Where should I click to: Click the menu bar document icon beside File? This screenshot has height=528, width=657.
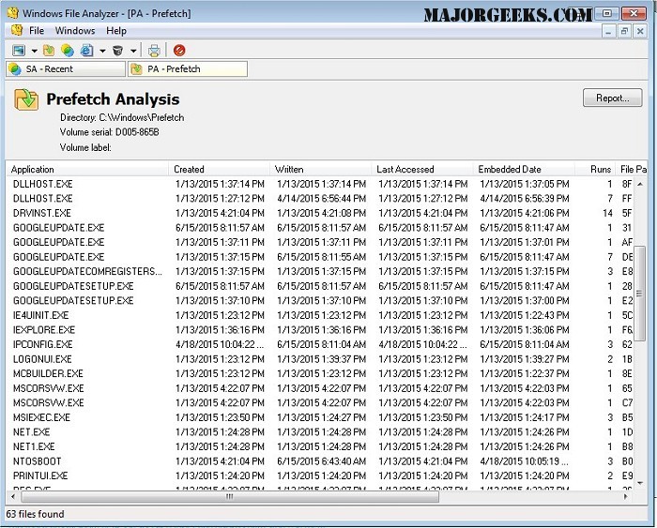pos(17,30)
